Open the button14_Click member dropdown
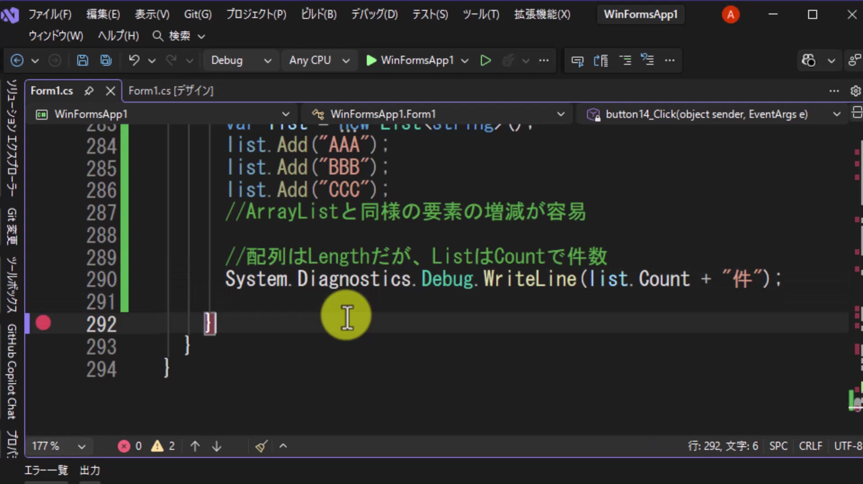 point(713,114)
